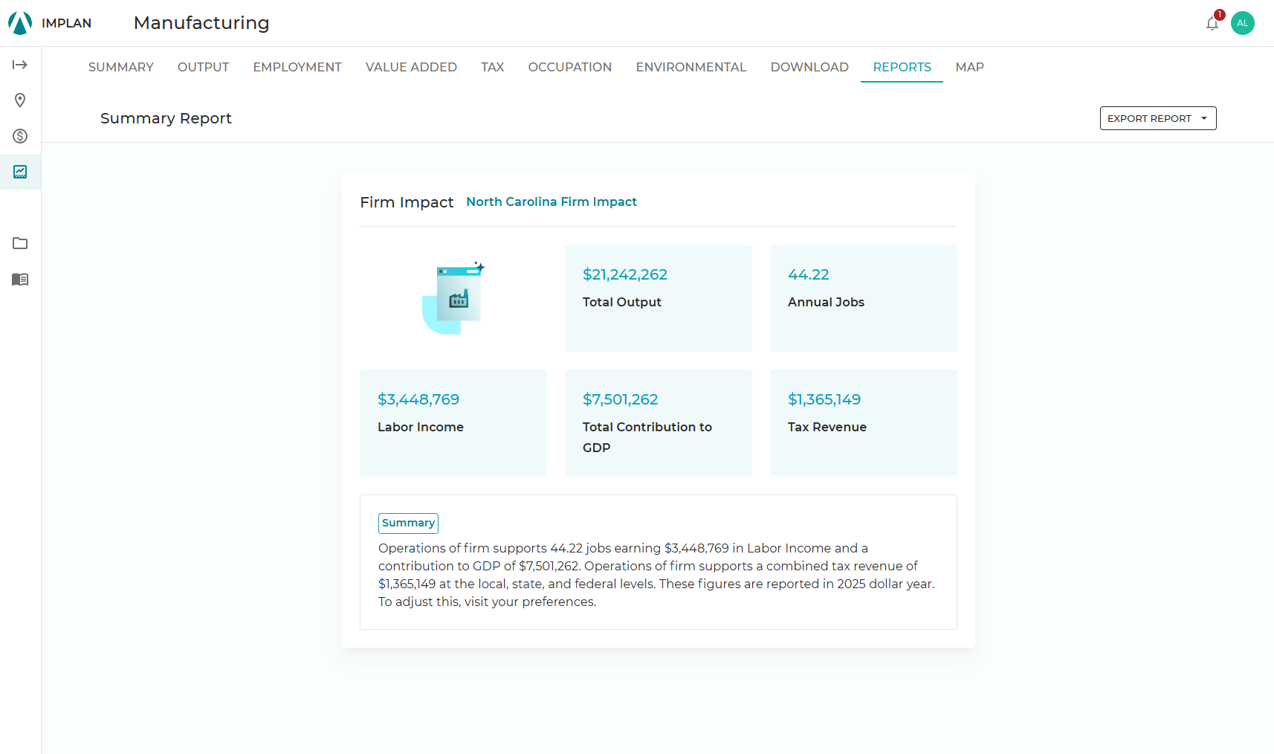This screenshot has height=754, width=1274.
Task: Open the Export Report dropdown arrow
Action: pyautogui.click(x=1203, y=118)
